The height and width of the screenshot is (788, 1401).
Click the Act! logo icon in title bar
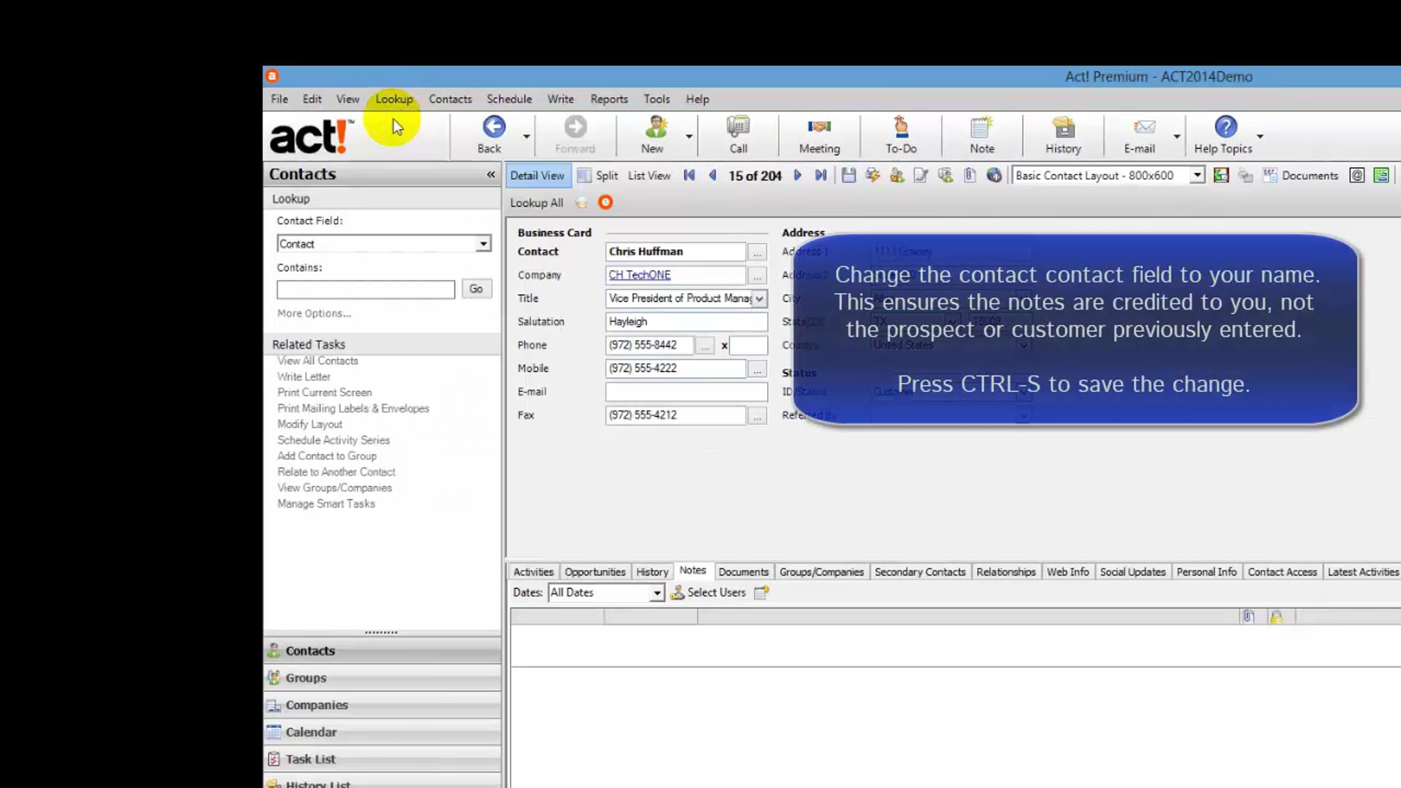click(272, 76)
